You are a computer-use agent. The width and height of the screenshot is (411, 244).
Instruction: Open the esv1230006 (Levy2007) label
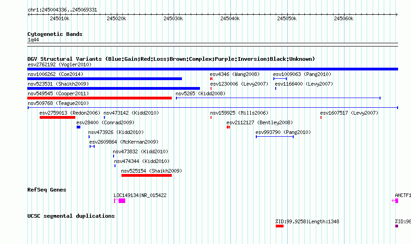click(x=239, y=84)
